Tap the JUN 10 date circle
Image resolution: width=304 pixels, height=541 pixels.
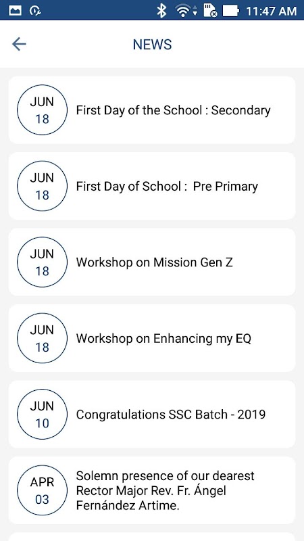[x=42, y=415]
